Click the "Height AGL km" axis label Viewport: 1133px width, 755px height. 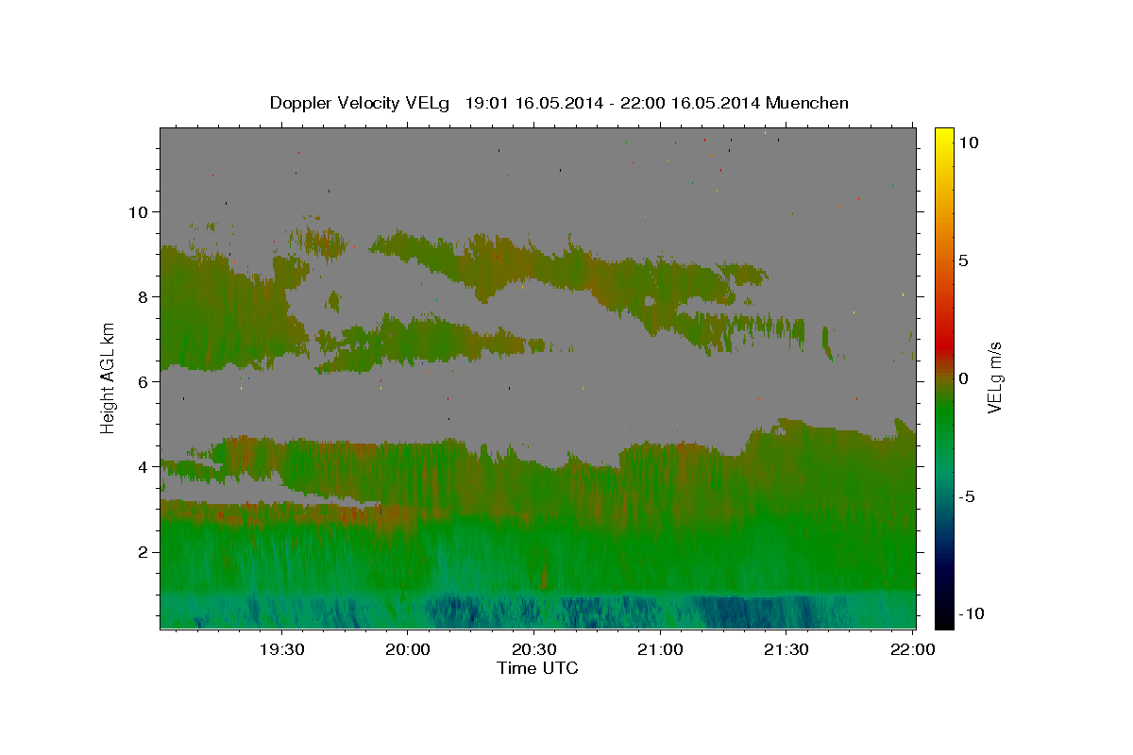point(109,377)
